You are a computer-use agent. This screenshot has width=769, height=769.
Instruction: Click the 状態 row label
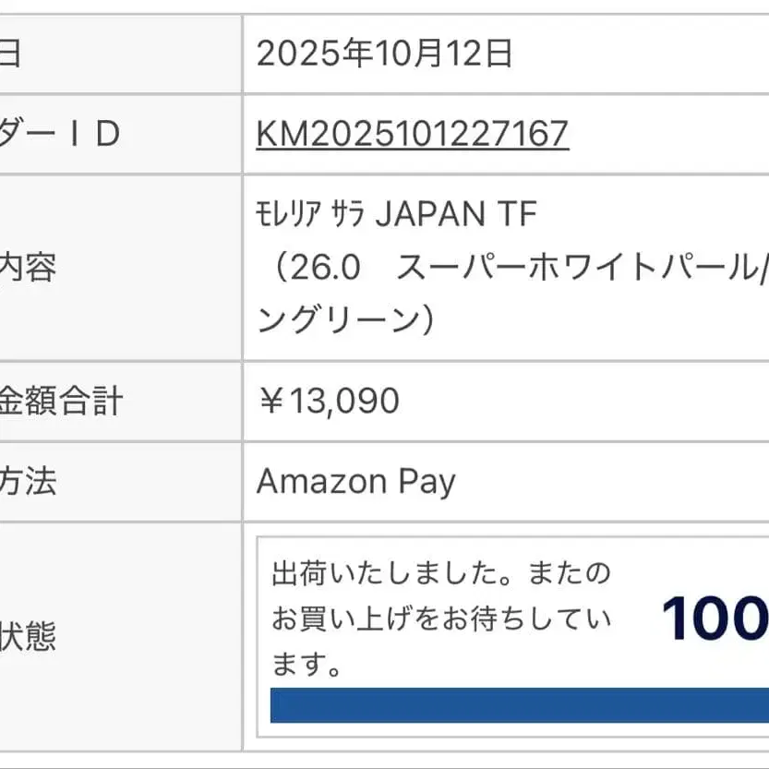pyautogui.click(x=28, y=636)
